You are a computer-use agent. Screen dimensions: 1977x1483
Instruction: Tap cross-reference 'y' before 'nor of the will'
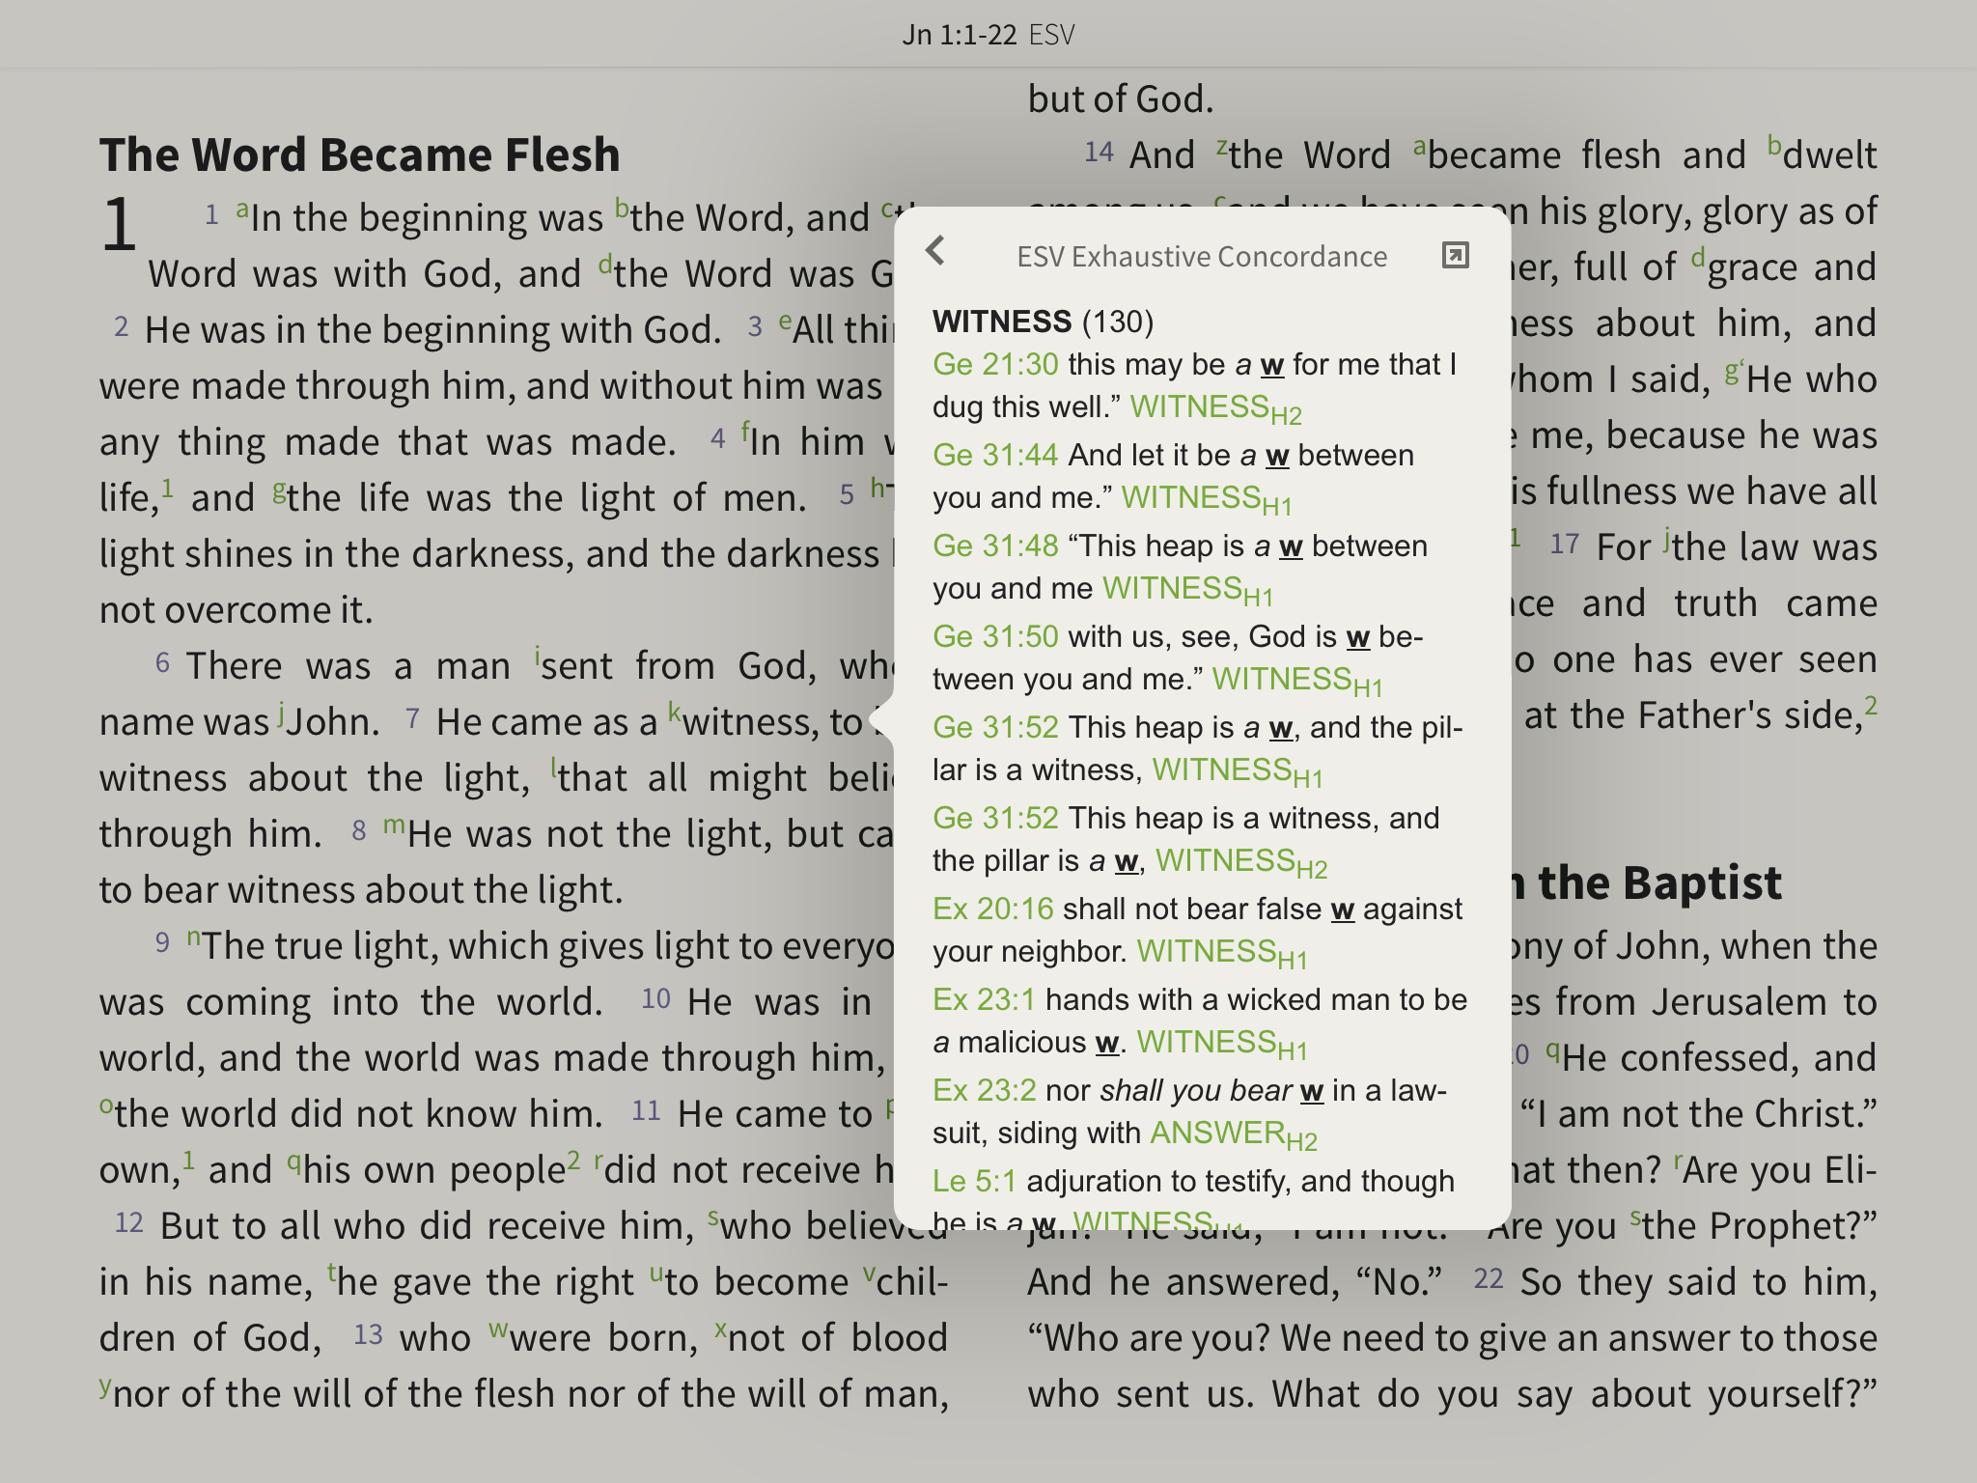point(105,1388)
